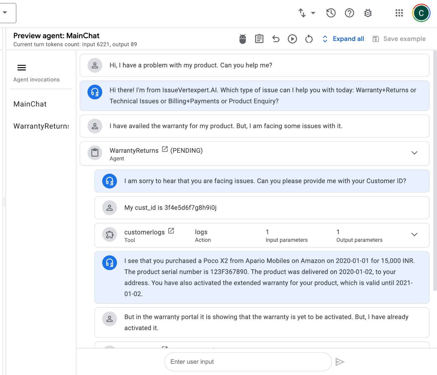The width and height of the screenshot is (437, 375).
Task: Open the help question mark icon
Action: (349, 13)
